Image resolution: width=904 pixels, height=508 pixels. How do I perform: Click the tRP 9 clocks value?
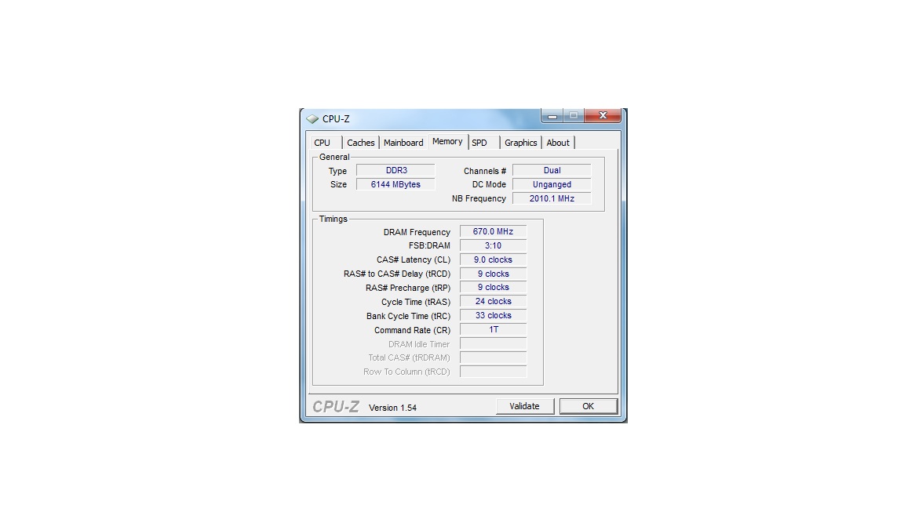(x=494, y=288)
